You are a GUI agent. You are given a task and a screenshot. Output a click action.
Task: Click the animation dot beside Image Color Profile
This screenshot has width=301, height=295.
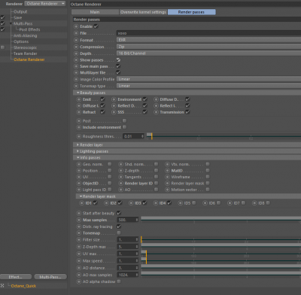tap(76, 79)
